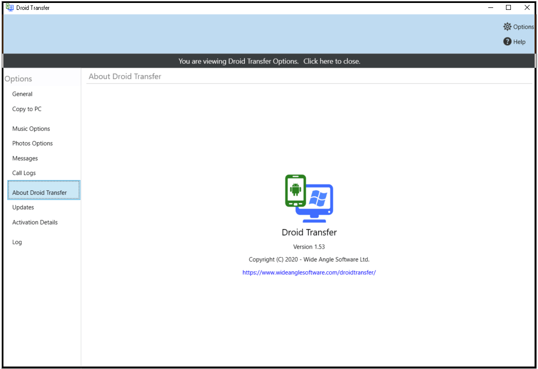Open the Log page
The height and width of the screenshot is (369, 538).
(17, 242)
